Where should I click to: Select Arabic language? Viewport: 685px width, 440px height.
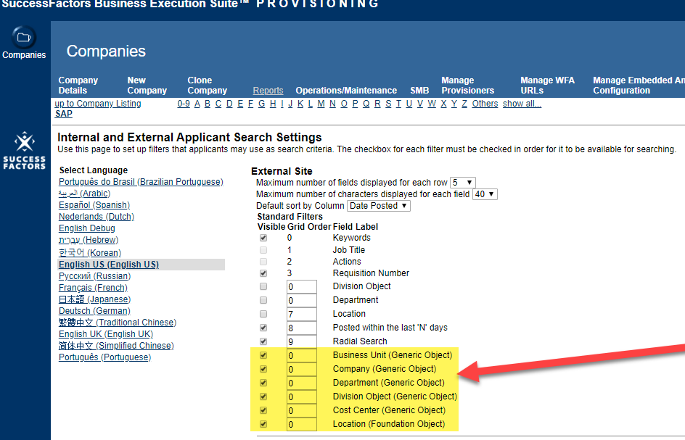(84, 194)
